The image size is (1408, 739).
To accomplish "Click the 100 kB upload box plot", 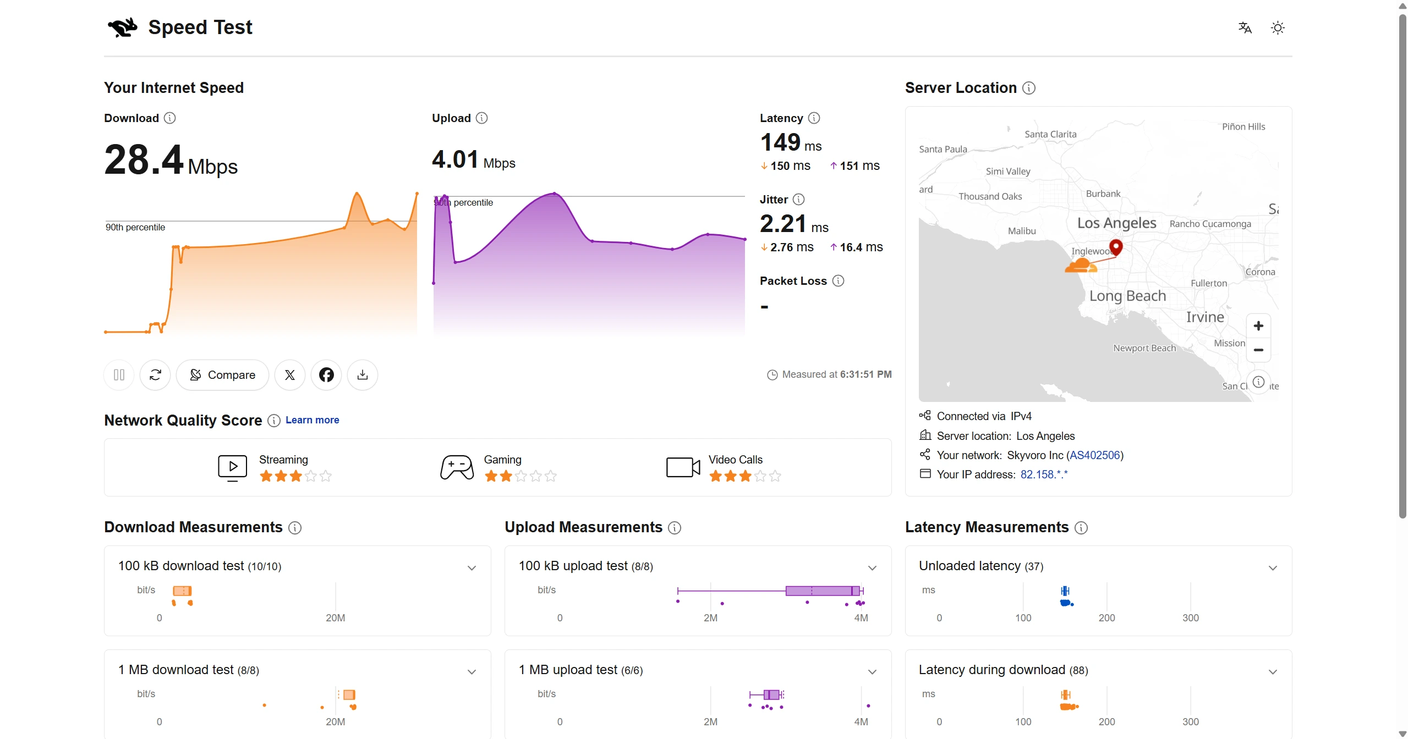I will [x=770, y=591].
